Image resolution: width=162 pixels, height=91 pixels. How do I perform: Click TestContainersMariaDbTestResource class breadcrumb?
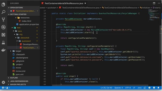120,8
